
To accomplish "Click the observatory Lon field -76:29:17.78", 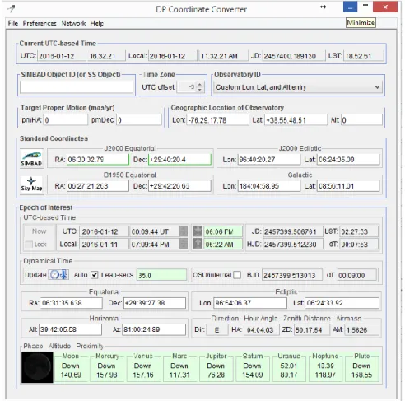I will 217,120.
